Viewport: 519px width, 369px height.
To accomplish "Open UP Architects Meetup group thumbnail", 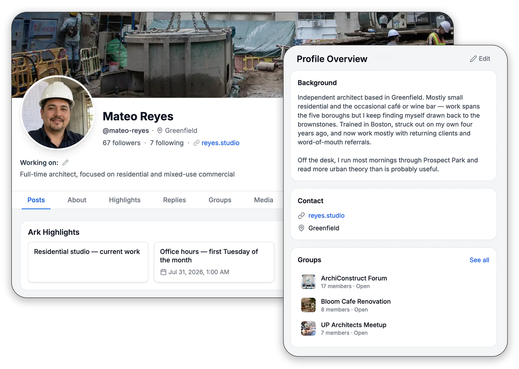I will (x=308, y=328).
